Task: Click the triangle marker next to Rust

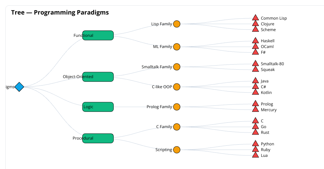Action: pos(255,133)
